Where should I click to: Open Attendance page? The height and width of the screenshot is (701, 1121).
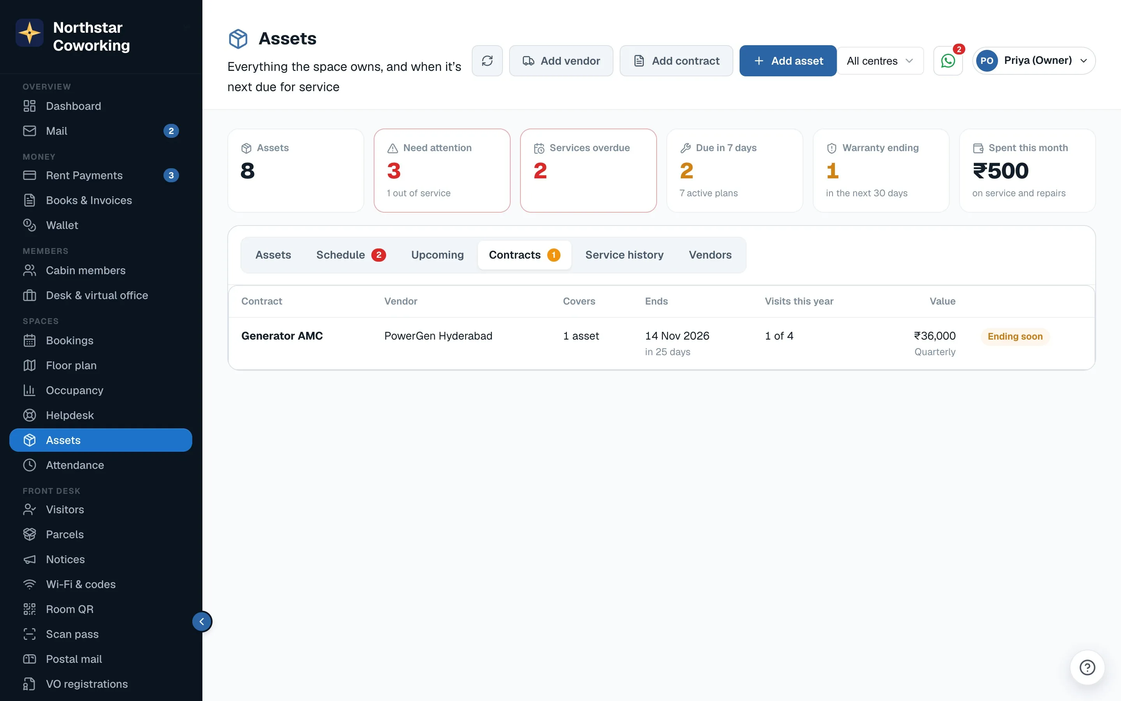[101, 465]
